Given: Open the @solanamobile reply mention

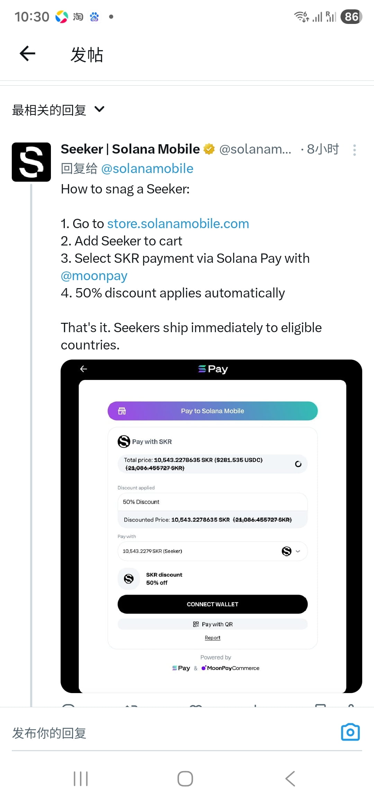Looking at the screenshot, I should (147, 169).
